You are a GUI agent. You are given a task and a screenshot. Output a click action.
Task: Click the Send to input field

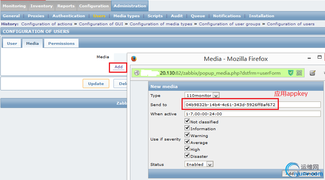[x=252, y=105]
